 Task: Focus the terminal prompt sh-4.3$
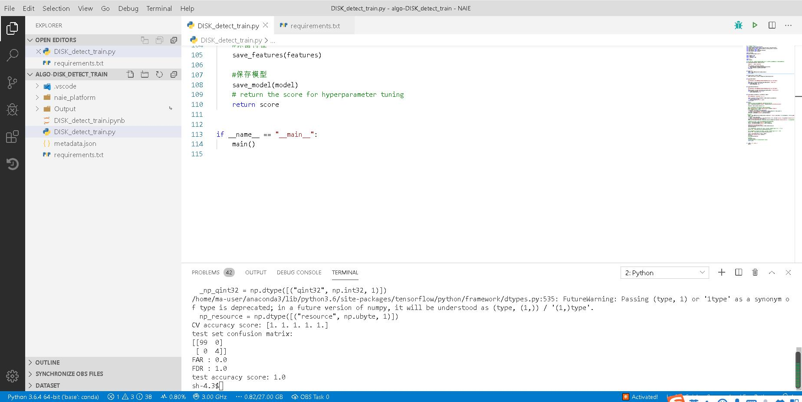[x=205, y=386]
